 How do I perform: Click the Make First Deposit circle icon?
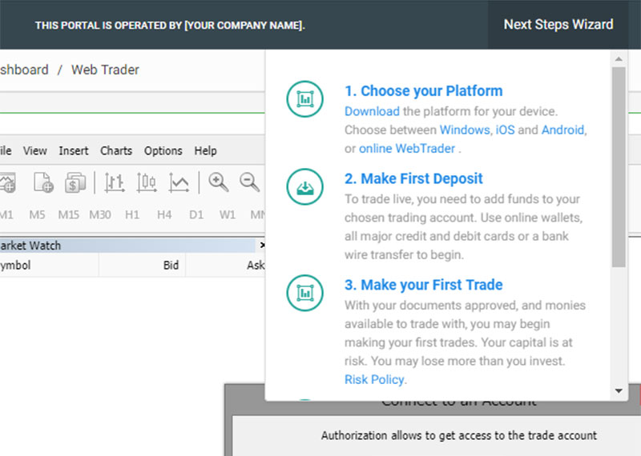tap(304, 186)
